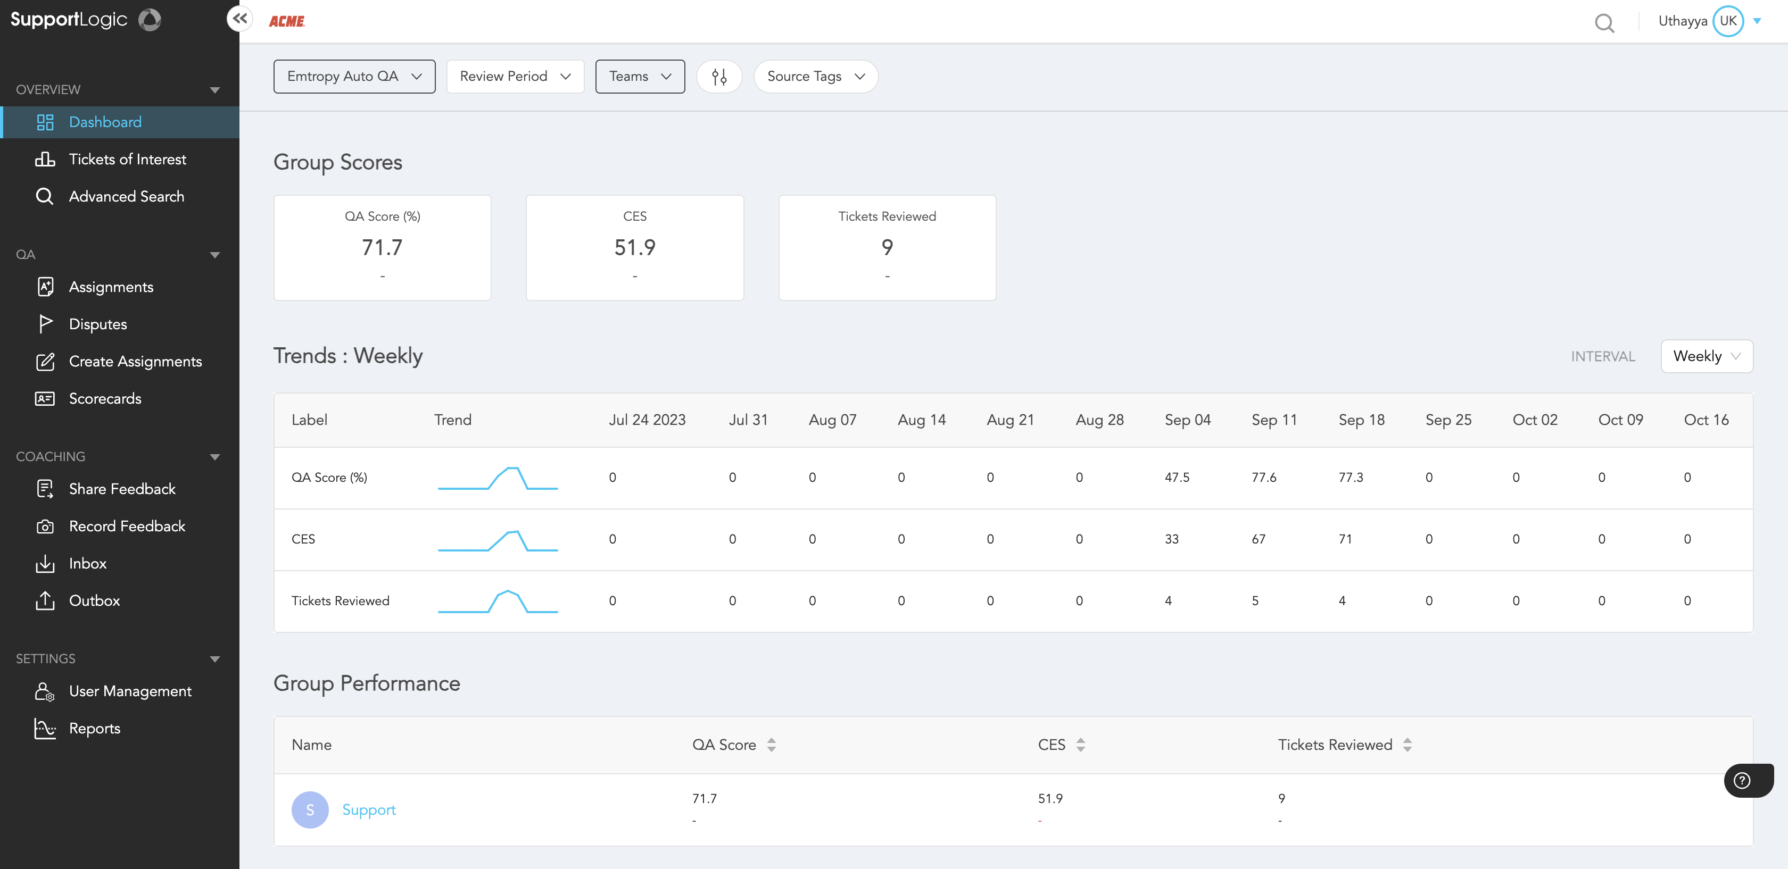Click the Assignments icon

coord(45,287)
